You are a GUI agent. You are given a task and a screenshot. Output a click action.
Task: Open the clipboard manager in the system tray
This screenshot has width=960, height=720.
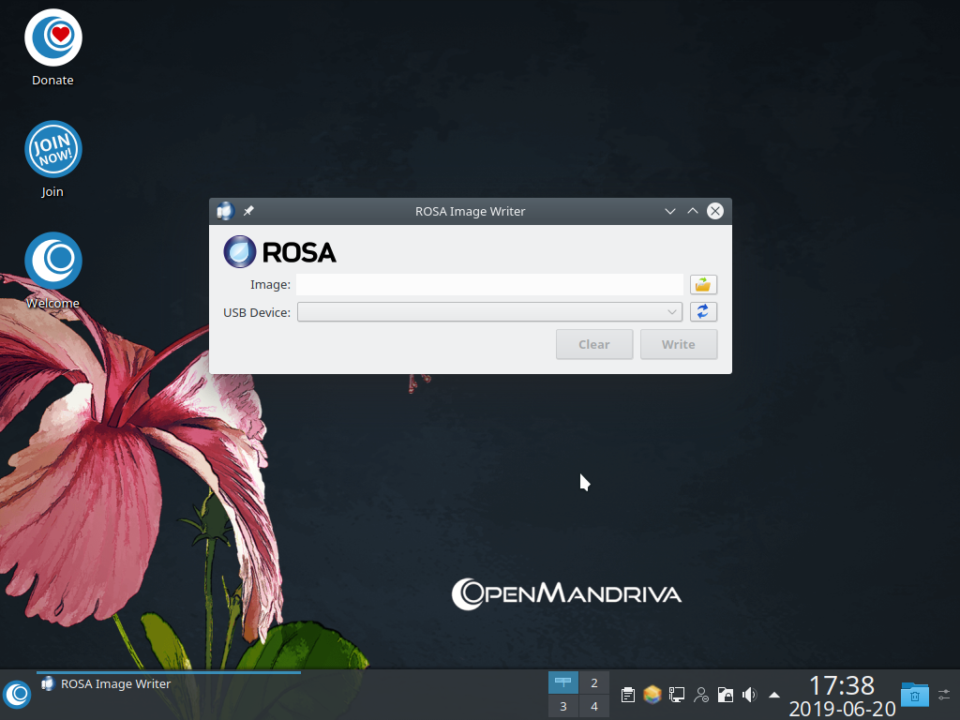(x=627, y=695)
